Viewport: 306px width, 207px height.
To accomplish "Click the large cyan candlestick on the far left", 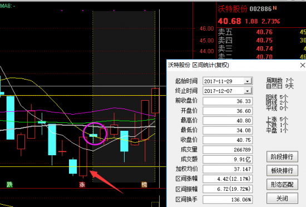I will click(11, 117).
